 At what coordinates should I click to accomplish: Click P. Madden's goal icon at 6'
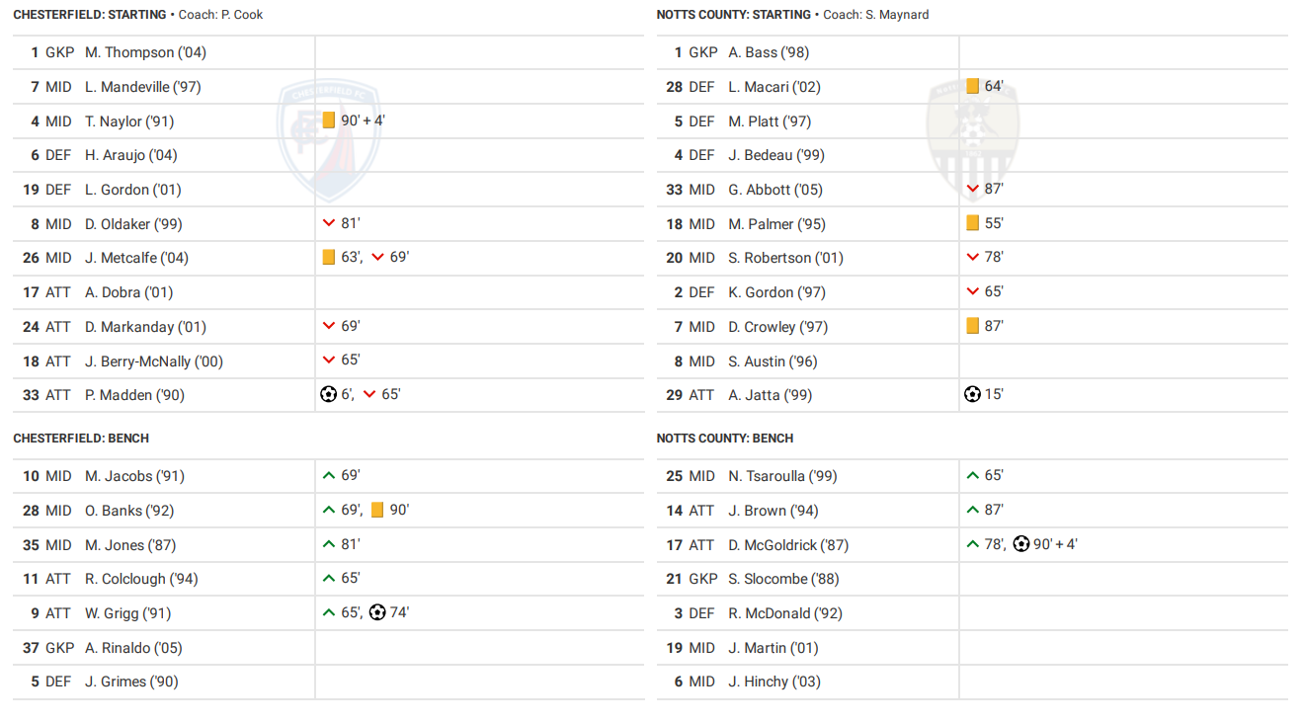pyautogui.click(x=329, y=394)
